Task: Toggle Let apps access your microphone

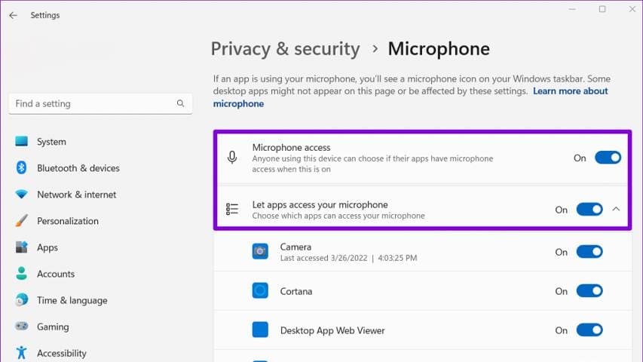Action: pos(589,210)
